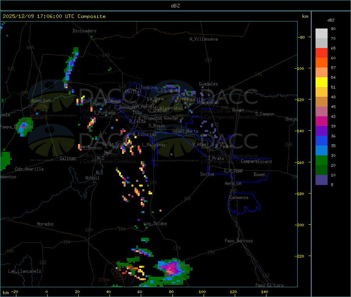
Task: Click the G_Campos location label
Action: (265, 114)
